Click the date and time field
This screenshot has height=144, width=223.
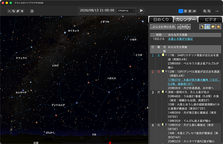pos(97,11)
